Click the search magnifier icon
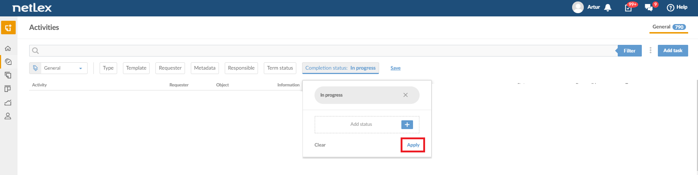The width and height of the screenshot is (698, 175). tap(35, 51)
